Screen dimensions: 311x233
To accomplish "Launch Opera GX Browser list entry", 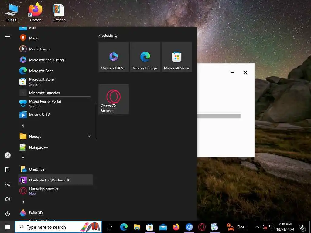I will (x=55, y=191).
